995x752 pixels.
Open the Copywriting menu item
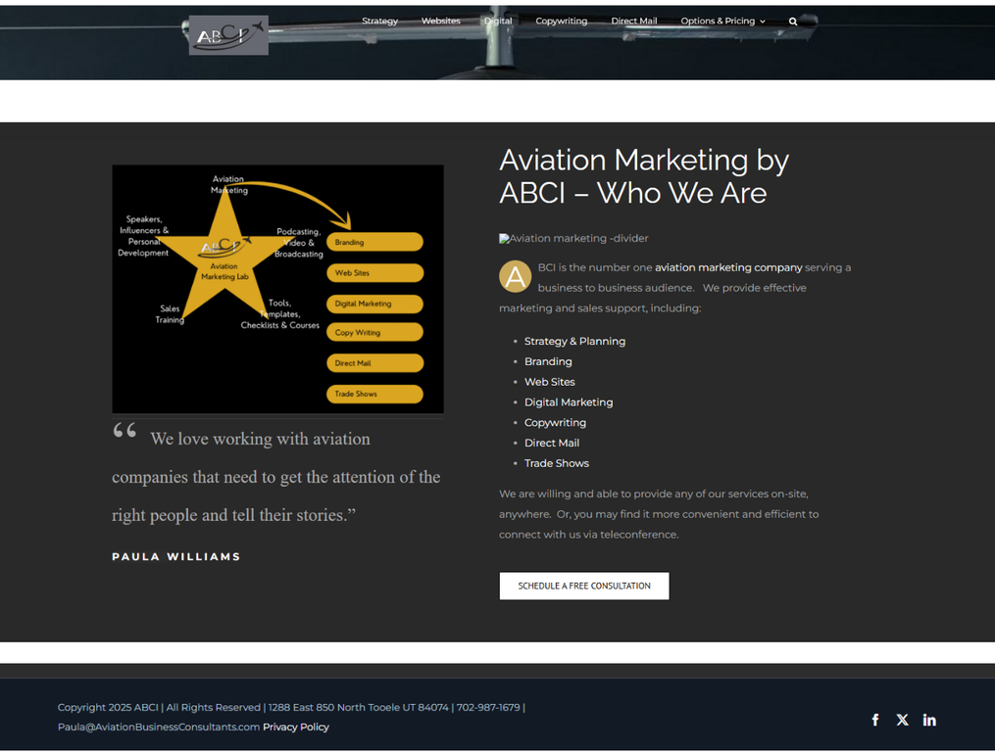tap(562, 21)
